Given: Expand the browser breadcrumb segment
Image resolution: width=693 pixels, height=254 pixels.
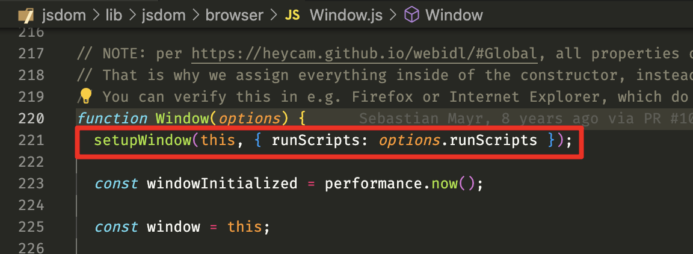Looking at the screenshot, I should pos(234,16).
